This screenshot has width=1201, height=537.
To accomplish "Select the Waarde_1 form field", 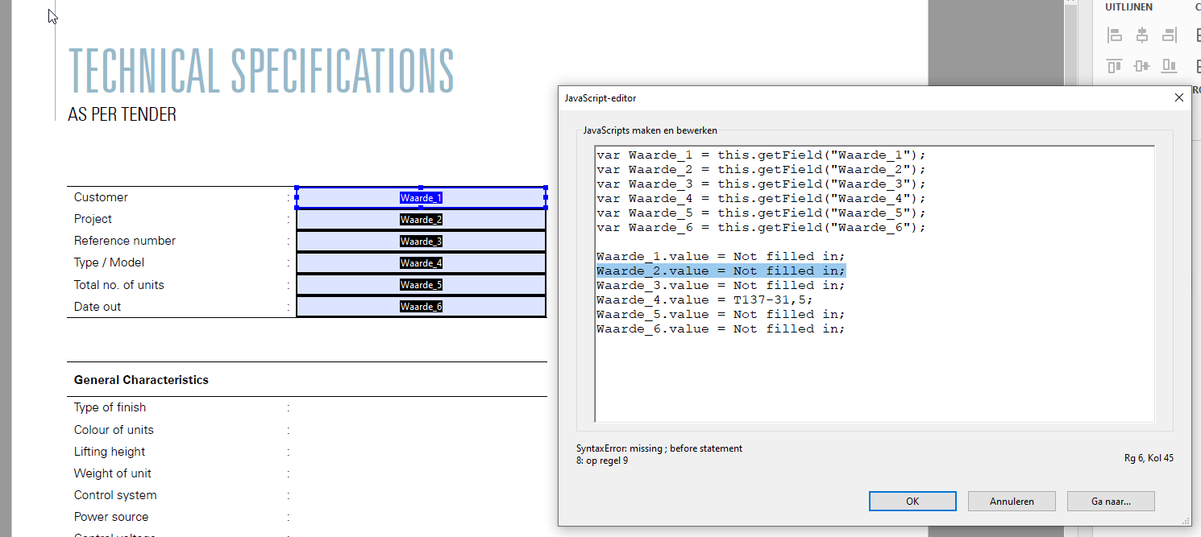I will pyautogui.click(x=421, y=197).
